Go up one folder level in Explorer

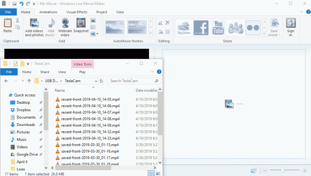(x=29, y=81)
